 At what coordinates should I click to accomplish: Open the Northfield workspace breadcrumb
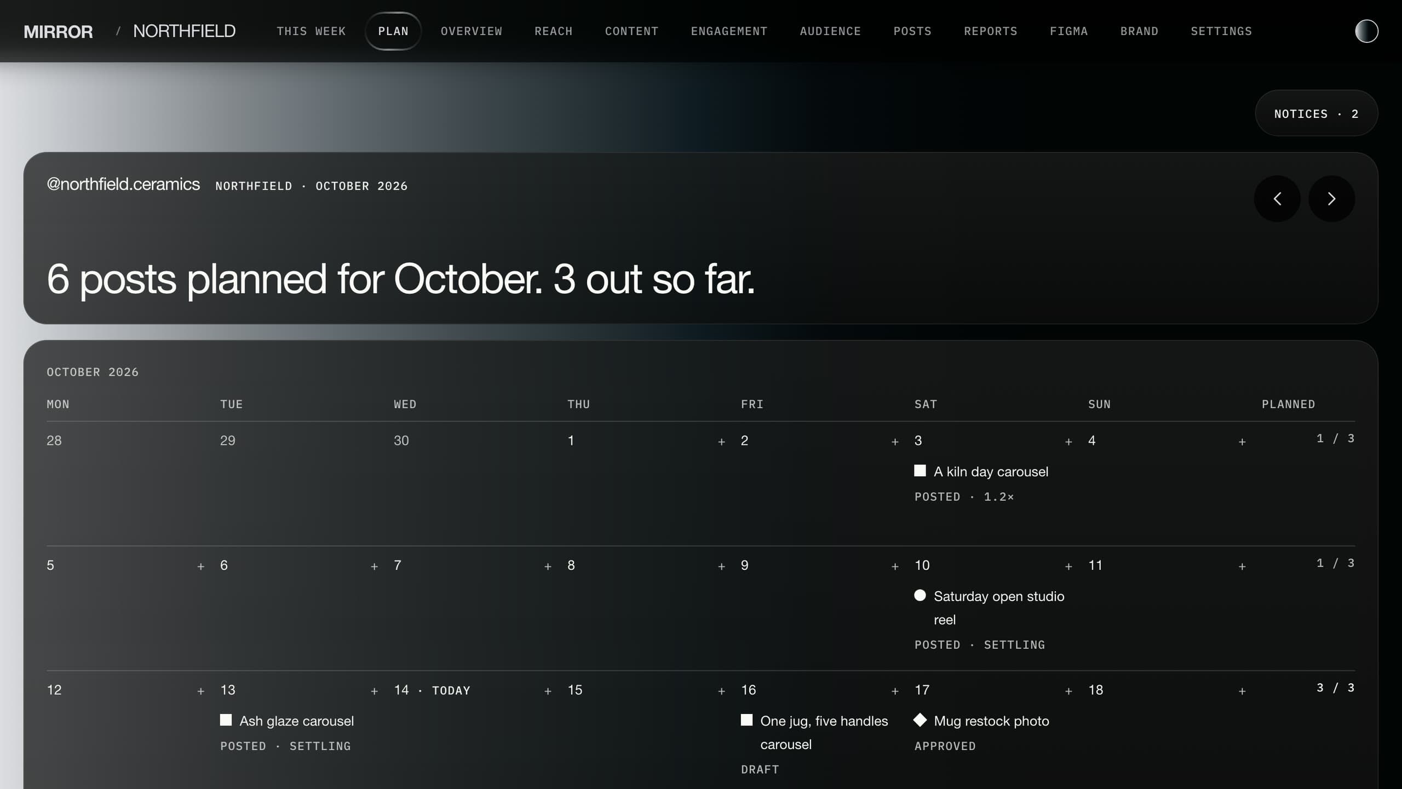pyautogui.click(x=184, y=31)
